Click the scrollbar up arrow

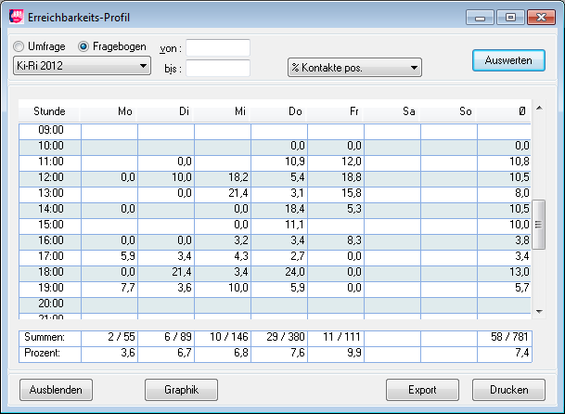pos(538,108)
